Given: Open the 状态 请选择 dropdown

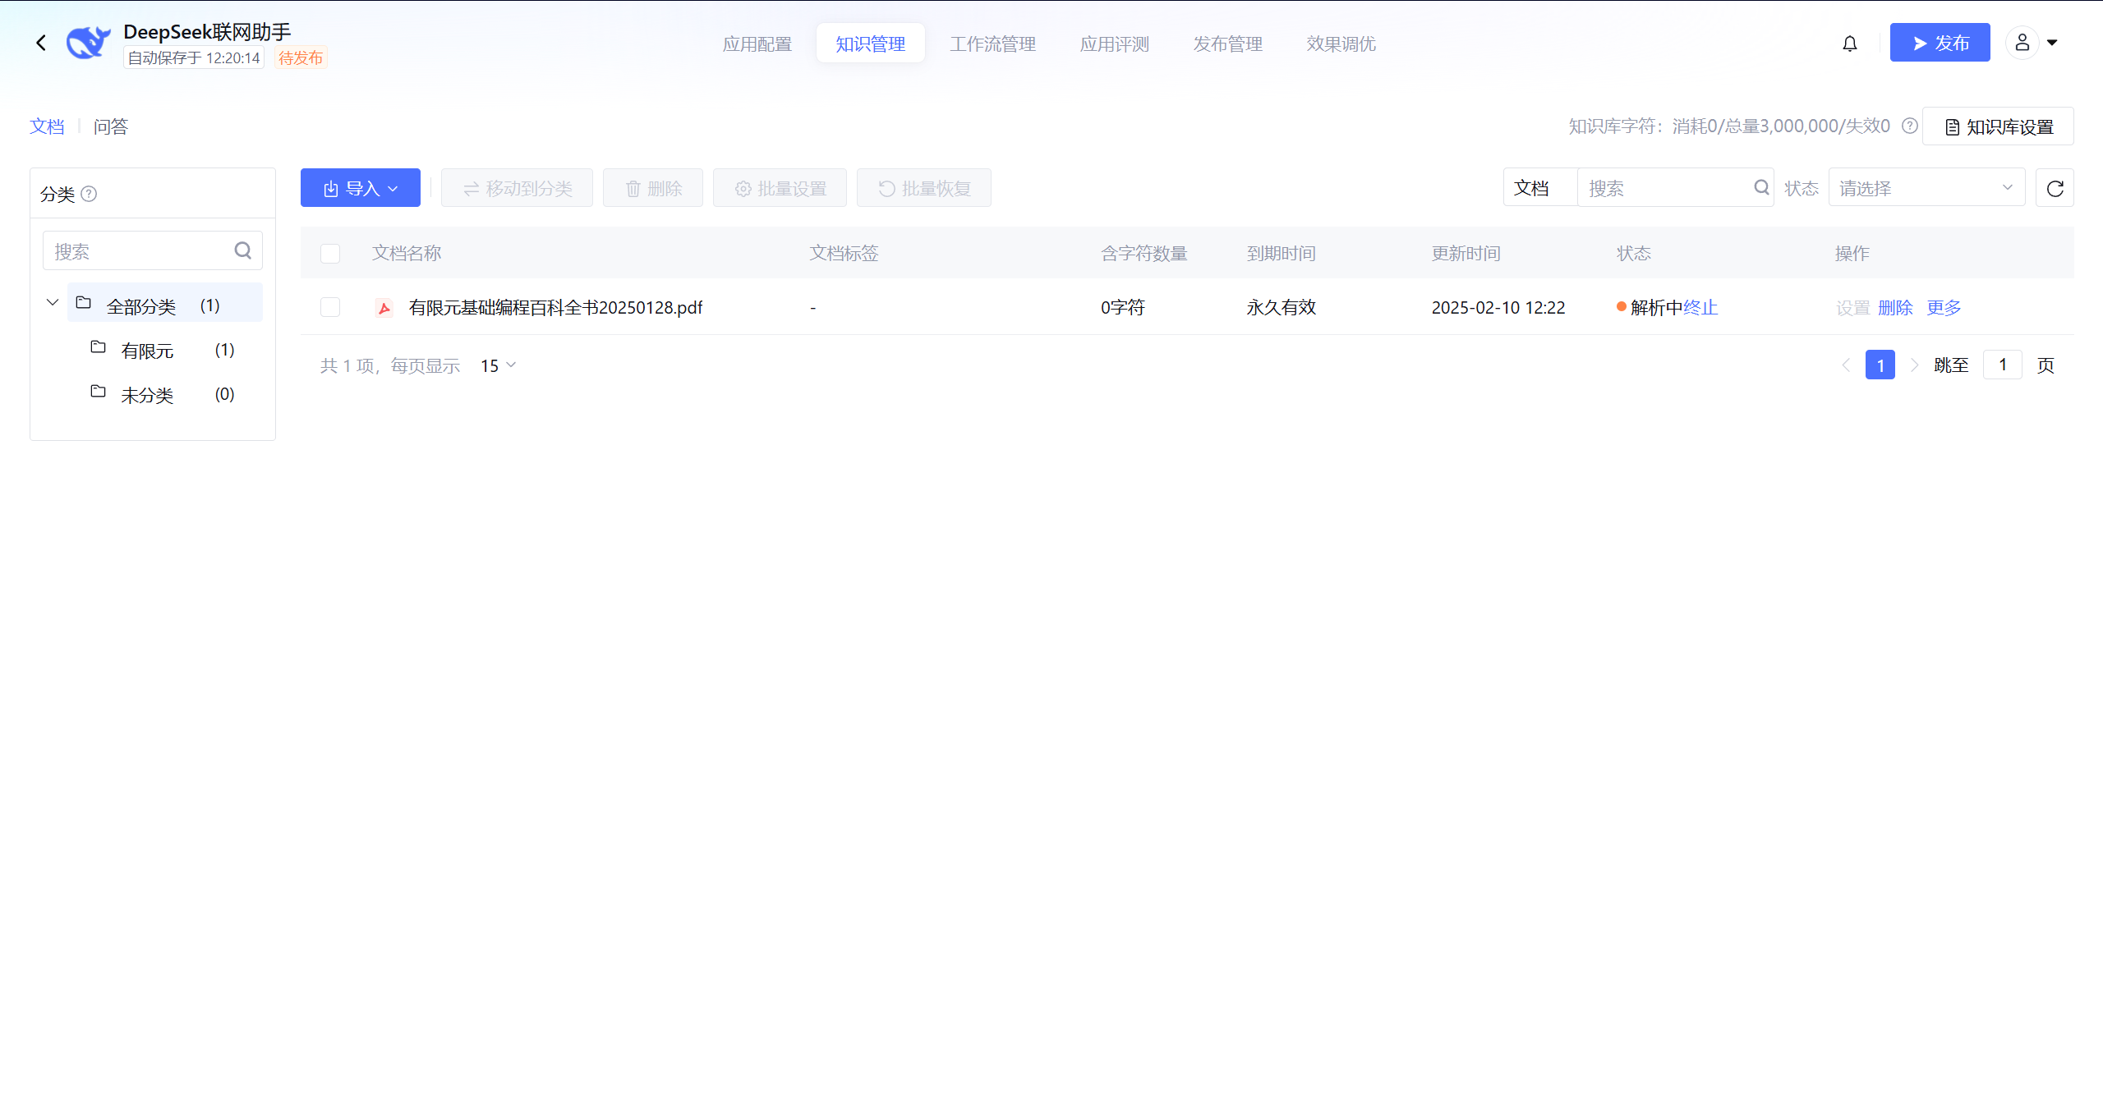Looking at the screenshot, I should (x=1926, y=188).
